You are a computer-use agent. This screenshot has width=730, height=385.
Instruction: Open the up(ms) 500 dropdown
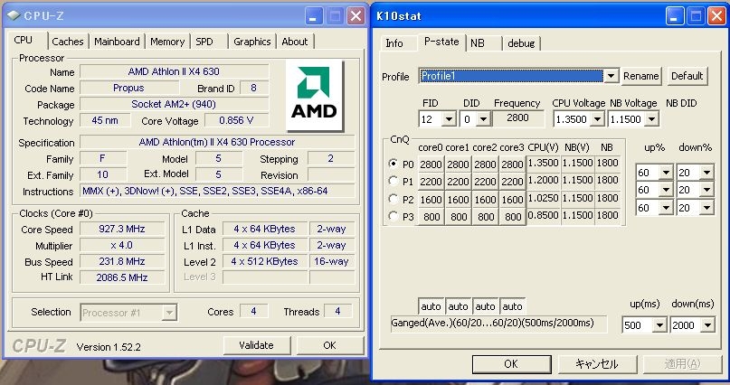(659, 325)
